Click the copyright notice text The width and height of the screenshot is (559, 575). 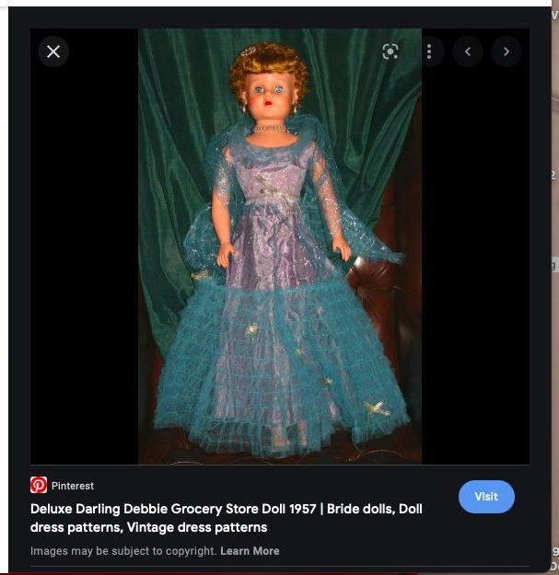click(124, 551)
